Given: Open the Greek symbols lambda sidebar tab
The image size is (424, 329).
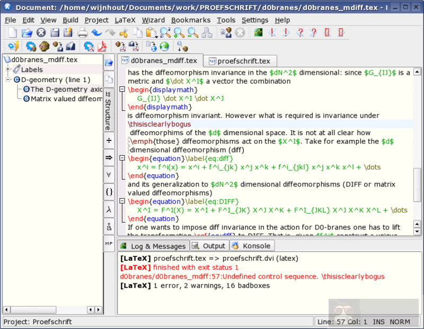Looking at the screenshot, I should [x=109, y=209].
